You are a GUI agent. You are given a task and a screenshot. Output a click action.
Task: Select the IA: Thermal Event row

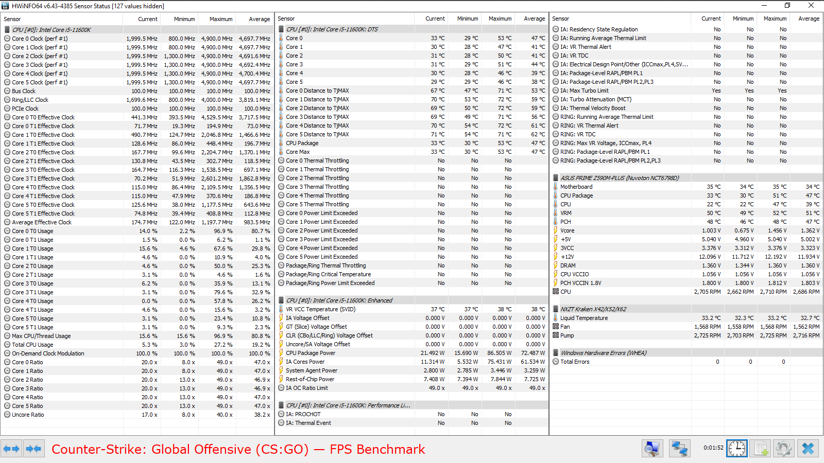tap(411, 423)
